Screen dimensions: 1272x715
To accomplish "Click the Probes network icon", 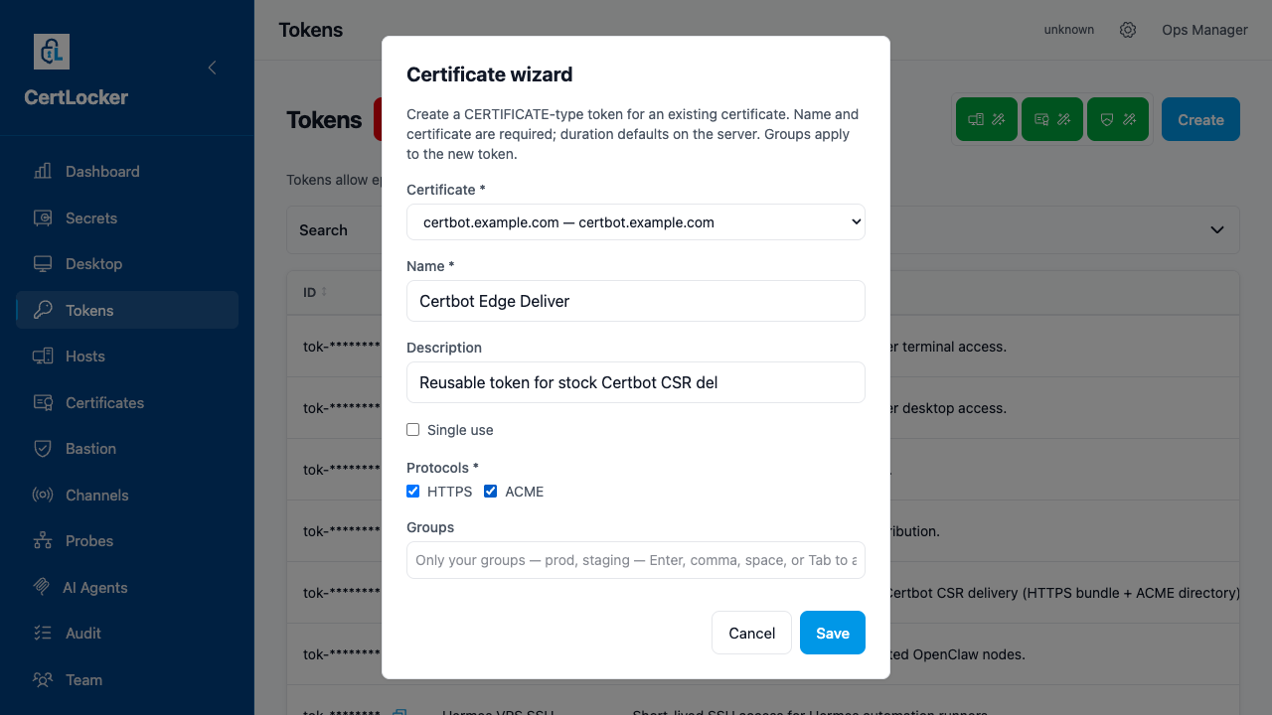I will point(43,541).
